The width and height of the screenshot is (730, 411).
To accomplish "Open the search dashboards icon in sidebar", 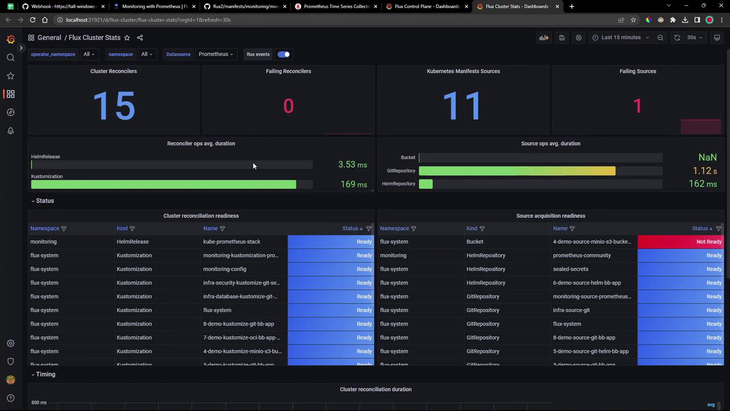I will click(x=10, y=58).
